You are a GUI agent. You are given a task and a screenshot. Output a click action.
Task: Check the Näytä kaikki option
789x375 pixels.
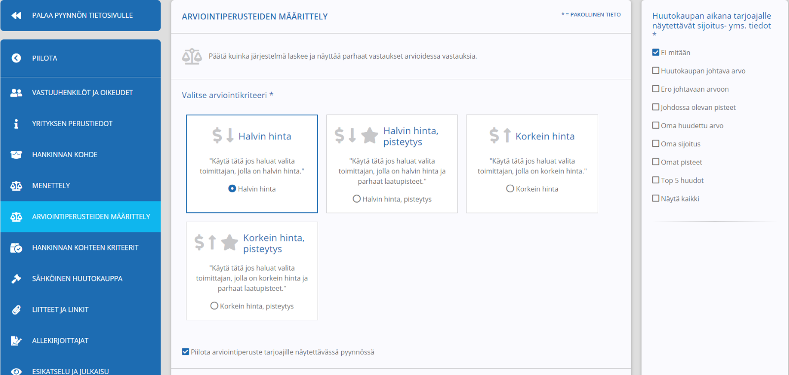pos(656,198)
